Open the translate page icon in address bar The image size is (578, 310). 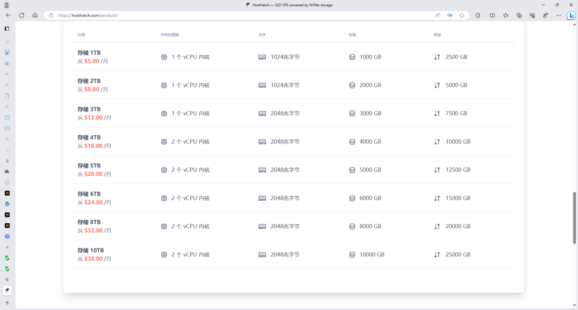point(450,15)
